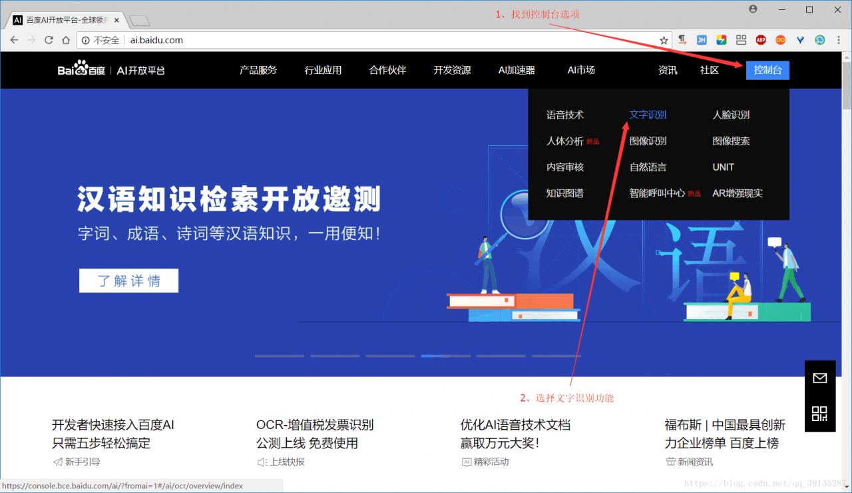Select the highlighted active carousel indicator
The width and height of the screenshot is (852, 493).
tap(445, 356)
